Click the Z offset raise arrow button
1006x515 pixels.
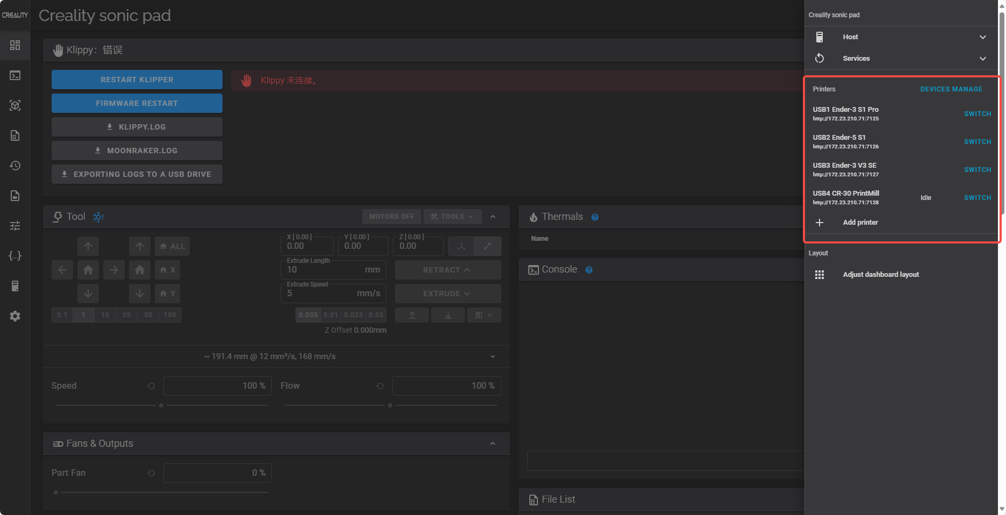[x=412, y=315]
